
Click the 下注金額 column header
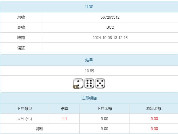pos(105,109)
